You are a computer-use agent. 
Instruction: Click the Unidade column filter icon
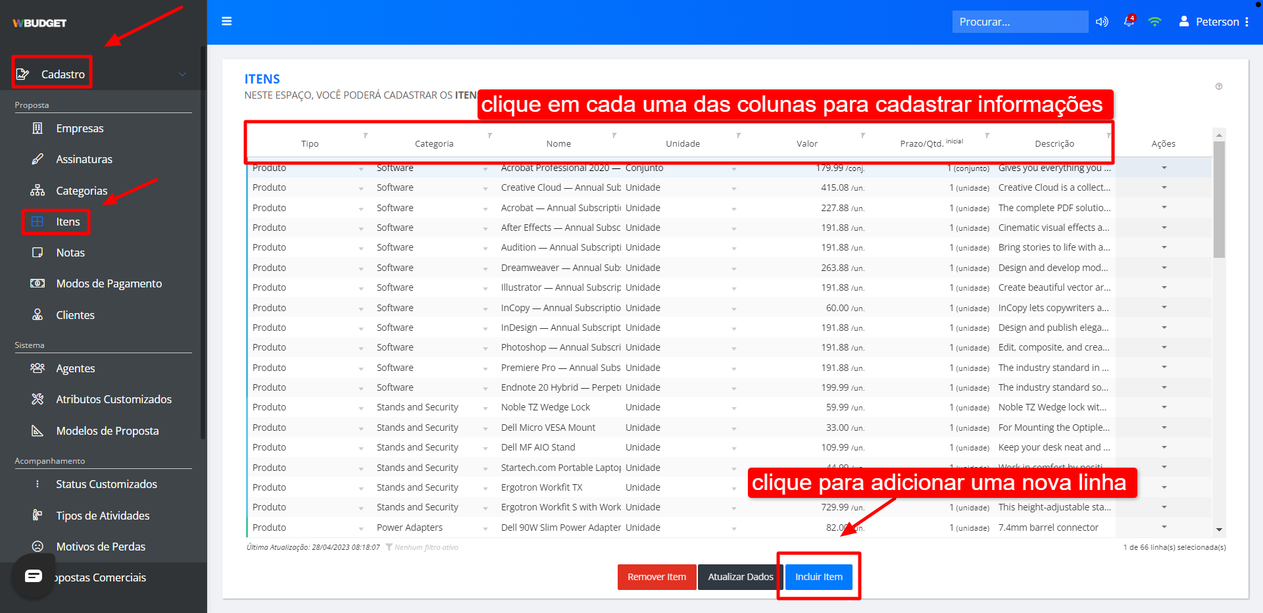point(738,135)
